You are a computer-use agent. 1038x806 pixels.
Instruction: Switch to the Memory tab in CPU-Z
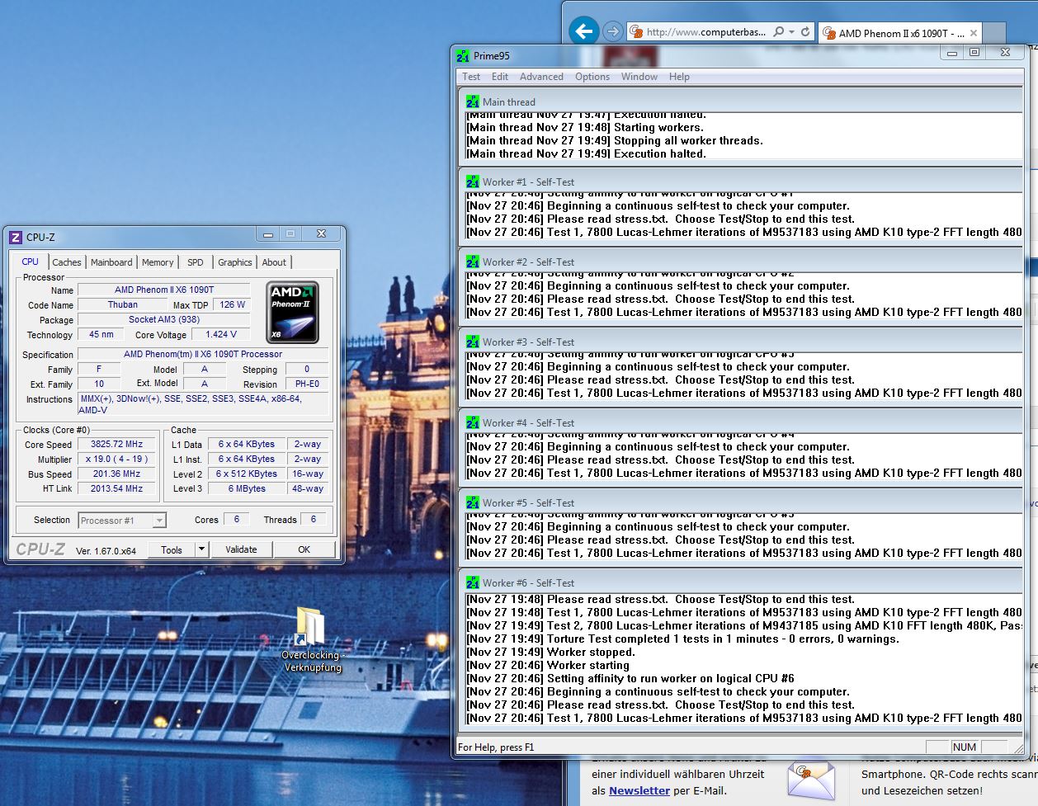coord(158,262)
